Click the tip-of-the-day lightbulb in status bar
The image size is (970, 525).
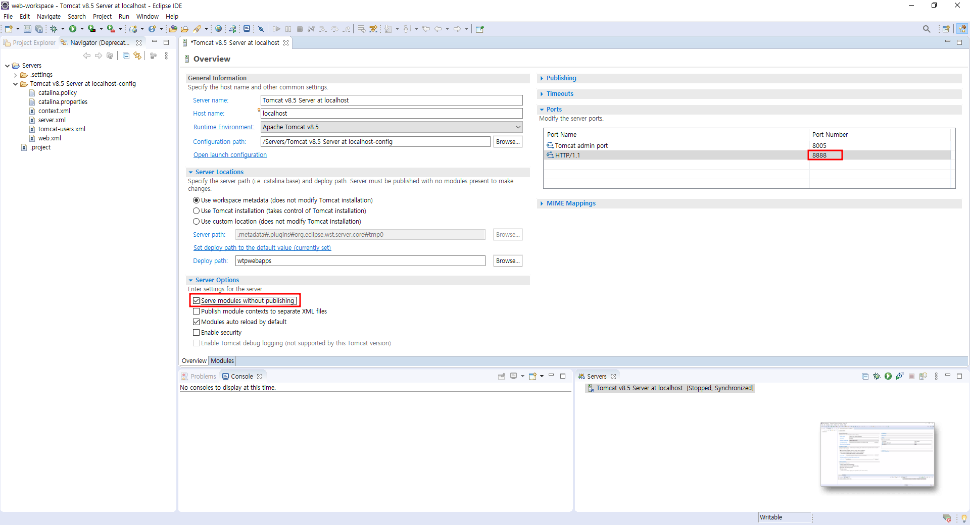click(963, 518)
